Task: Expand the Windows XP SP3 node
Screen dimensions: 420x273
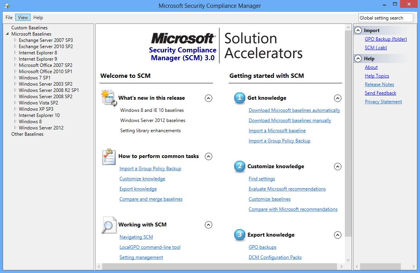Action: 15,109
